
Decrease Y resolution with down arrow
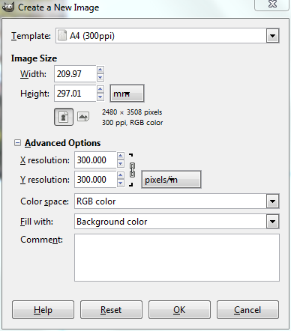click(121, 183)
